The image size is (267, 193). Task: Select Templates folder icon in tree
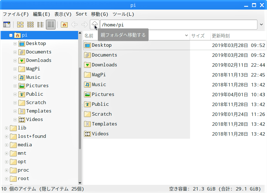[22, 111]
